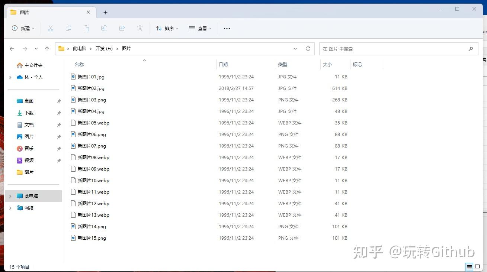Click the Delete (trash) icon

click(x=140, y=28)
